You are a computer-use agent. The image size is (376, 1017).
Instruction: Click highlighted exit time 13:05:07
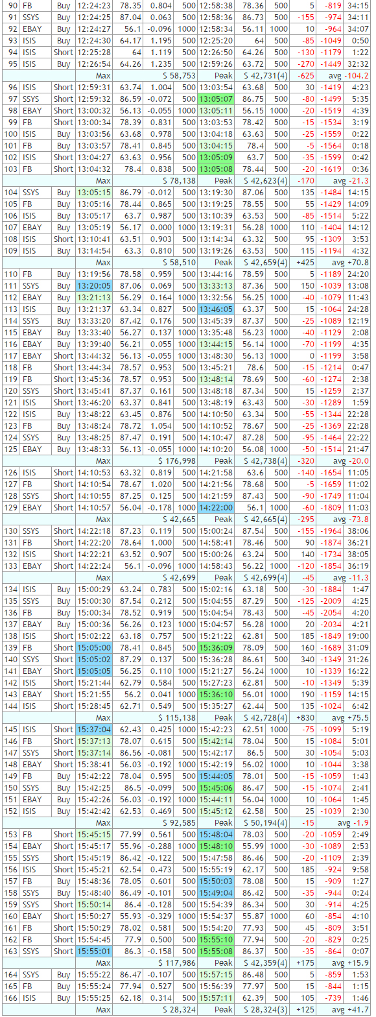215,99
